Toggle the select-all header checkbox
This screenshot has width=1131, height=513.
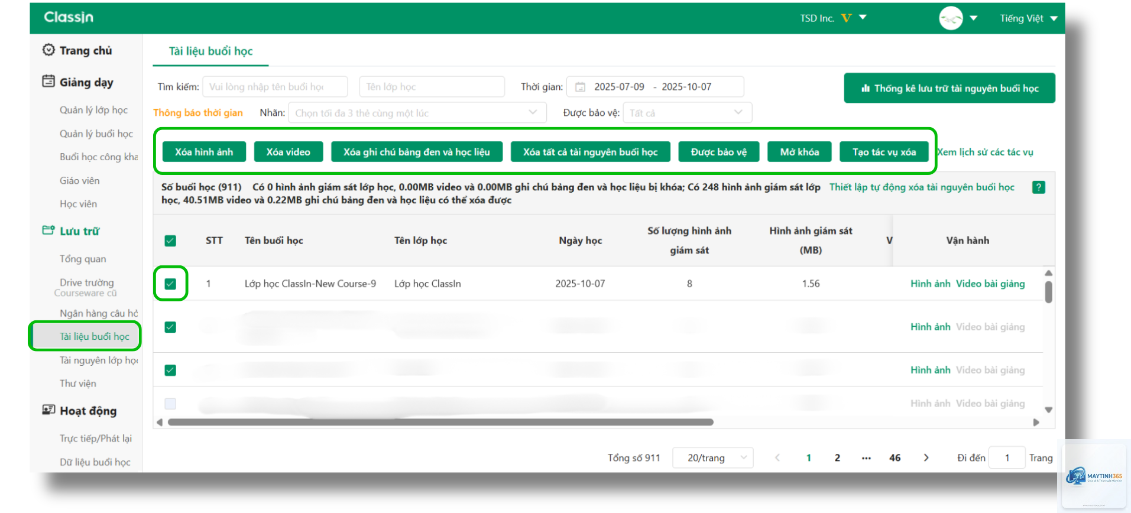(x=170, y=241)
